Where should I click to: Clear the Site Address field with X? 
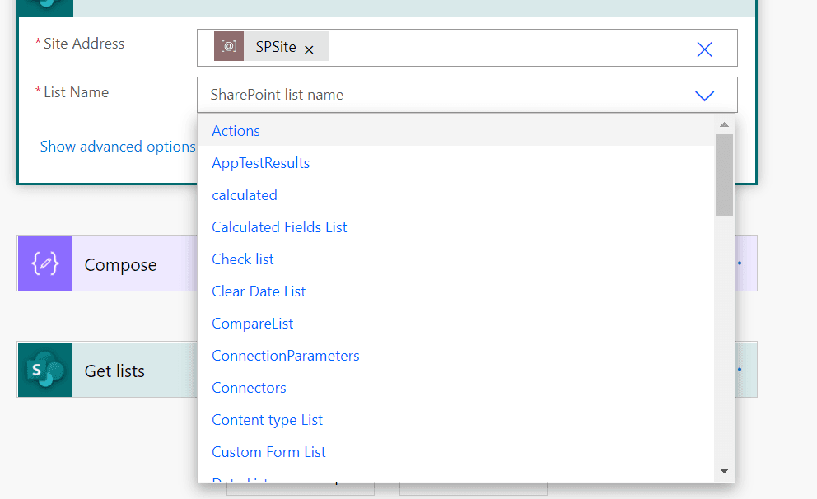[x=704, y=49]
